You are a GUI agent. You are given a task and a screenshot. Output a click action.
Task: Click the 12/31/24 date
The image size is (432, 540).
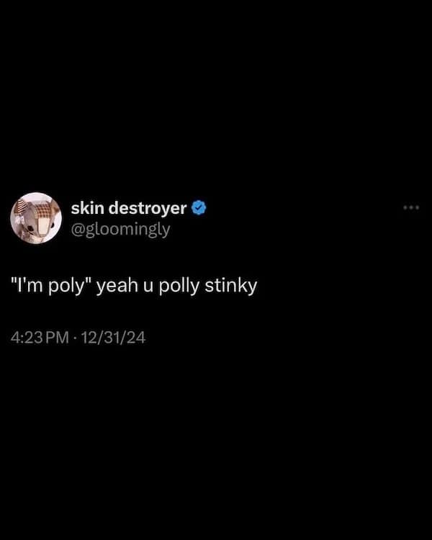(114, 338)
